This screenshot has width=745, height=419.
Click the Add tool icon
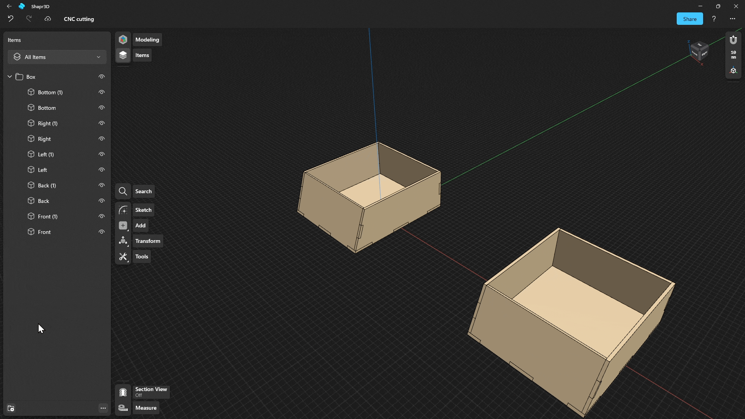pos(123,225)
